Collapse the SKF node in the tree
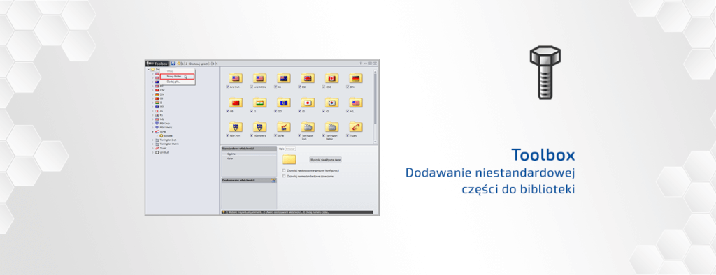716x275 pixels. [x=153, y=132]
